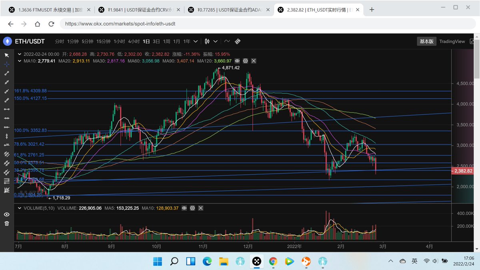Toggle MA indicator visibility eye
Image resolution: width=480 pixels, height=270 pixels.
pyautogui.click(x=238, y=61)
